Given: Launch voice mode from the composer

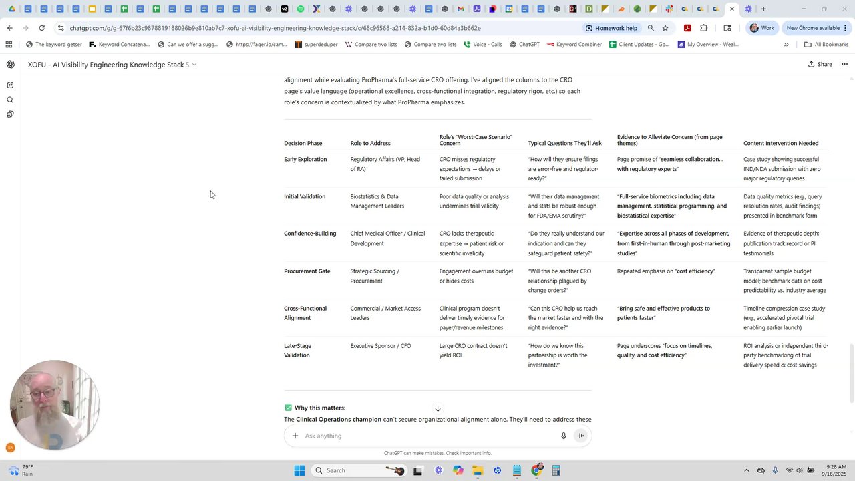Looking at the screenshot, I should pyautogui.click(x=580, y=436).
